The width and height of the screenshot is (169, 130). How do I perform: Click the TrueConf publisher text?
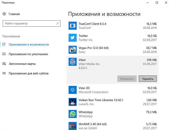84,28
